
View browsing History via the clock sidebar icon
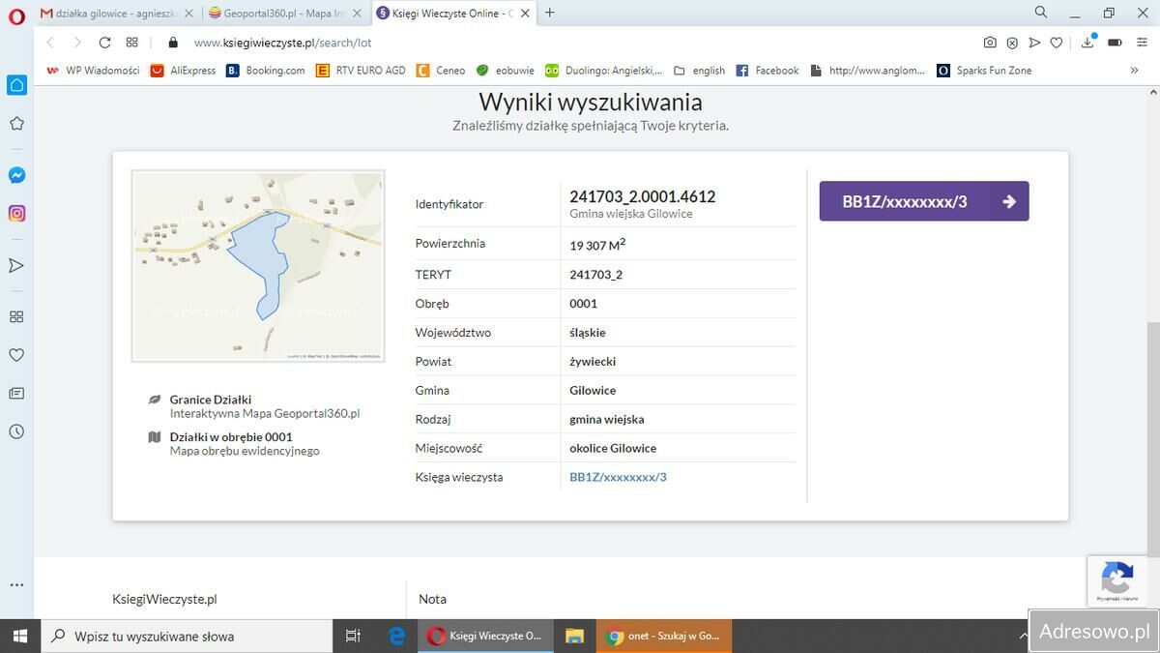click(15, 431)
